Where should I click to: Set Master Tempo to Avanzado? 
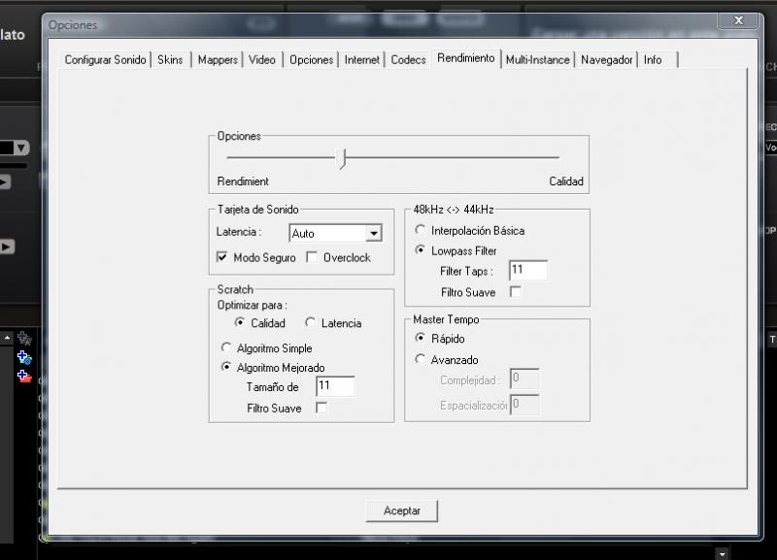click(x=420, y=359)
